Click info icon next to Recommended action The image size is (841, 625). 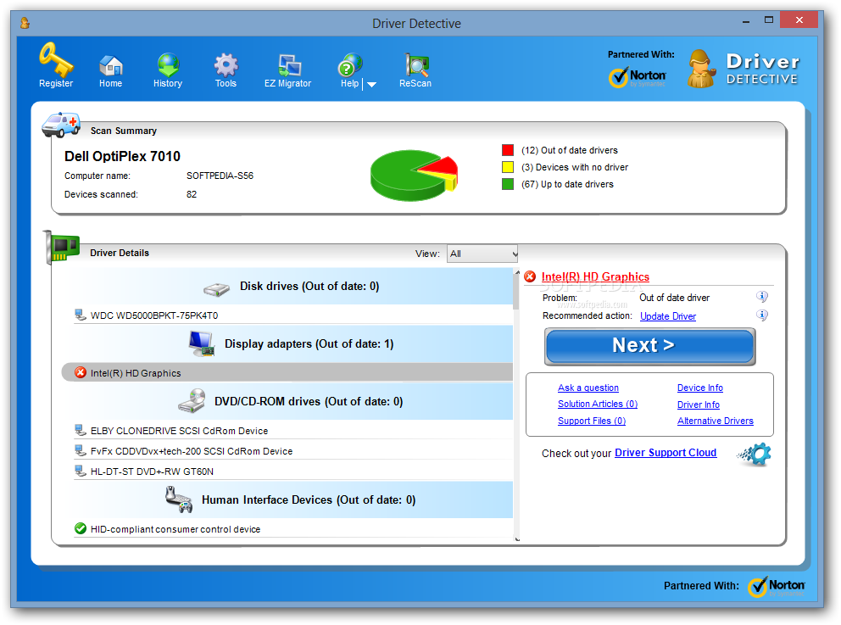tap(762, 315)
